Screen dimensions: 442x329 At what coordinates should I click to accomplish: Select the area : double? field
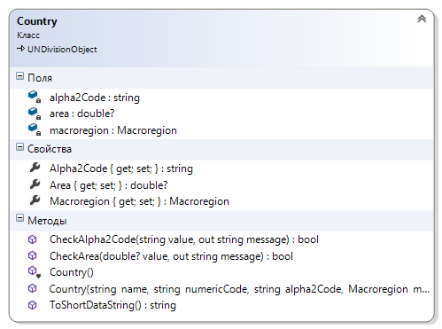tap(81, 114)
